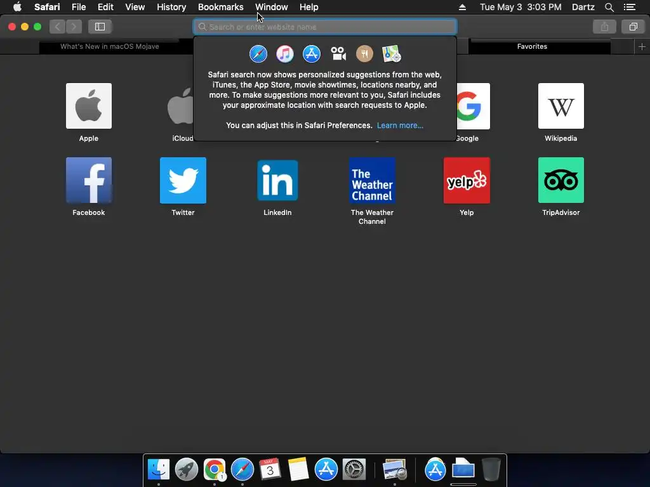Click the movie camera icon in popup

coord(338,54)
